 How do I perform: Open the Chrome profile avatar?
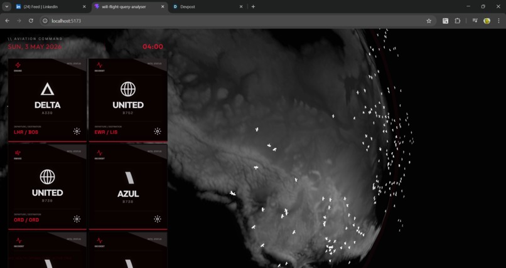[x=487, y=21]
